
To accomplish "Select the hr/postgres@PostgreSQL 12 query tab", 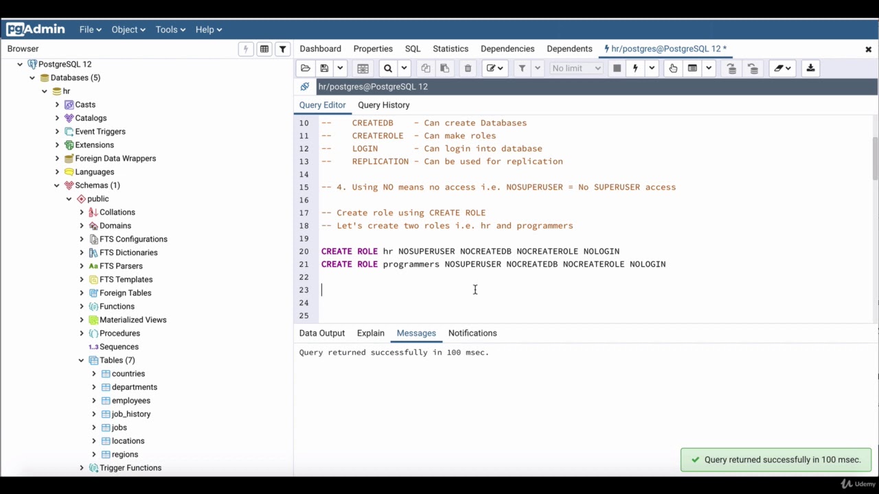I will point(665,49).
